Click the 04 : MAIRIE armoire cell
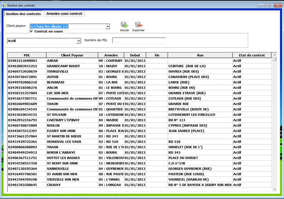Viewport: 284px width, 199px height. click(x=111, y=120)
